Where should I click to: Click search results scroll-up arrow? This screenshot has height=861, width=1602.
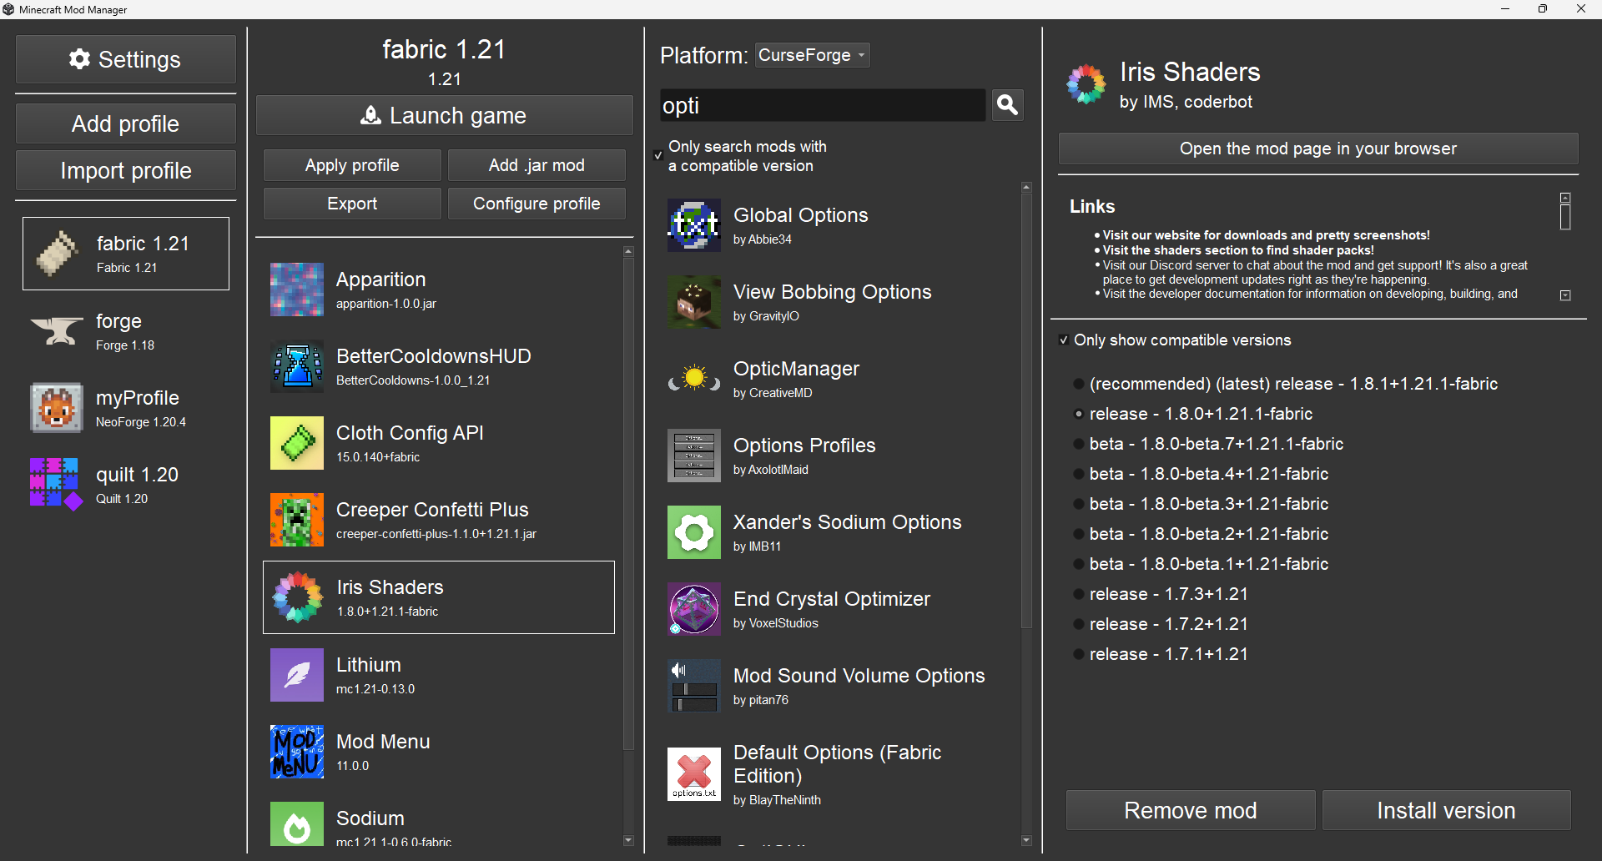1026,188
